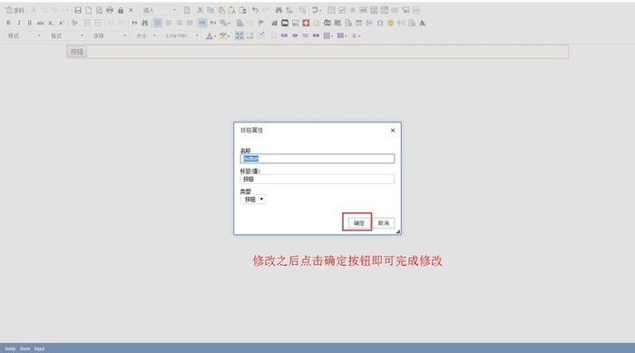Click the Smiley emoticon icon
635x353 pixels.
pyautogui.click(x=390, y=23)
